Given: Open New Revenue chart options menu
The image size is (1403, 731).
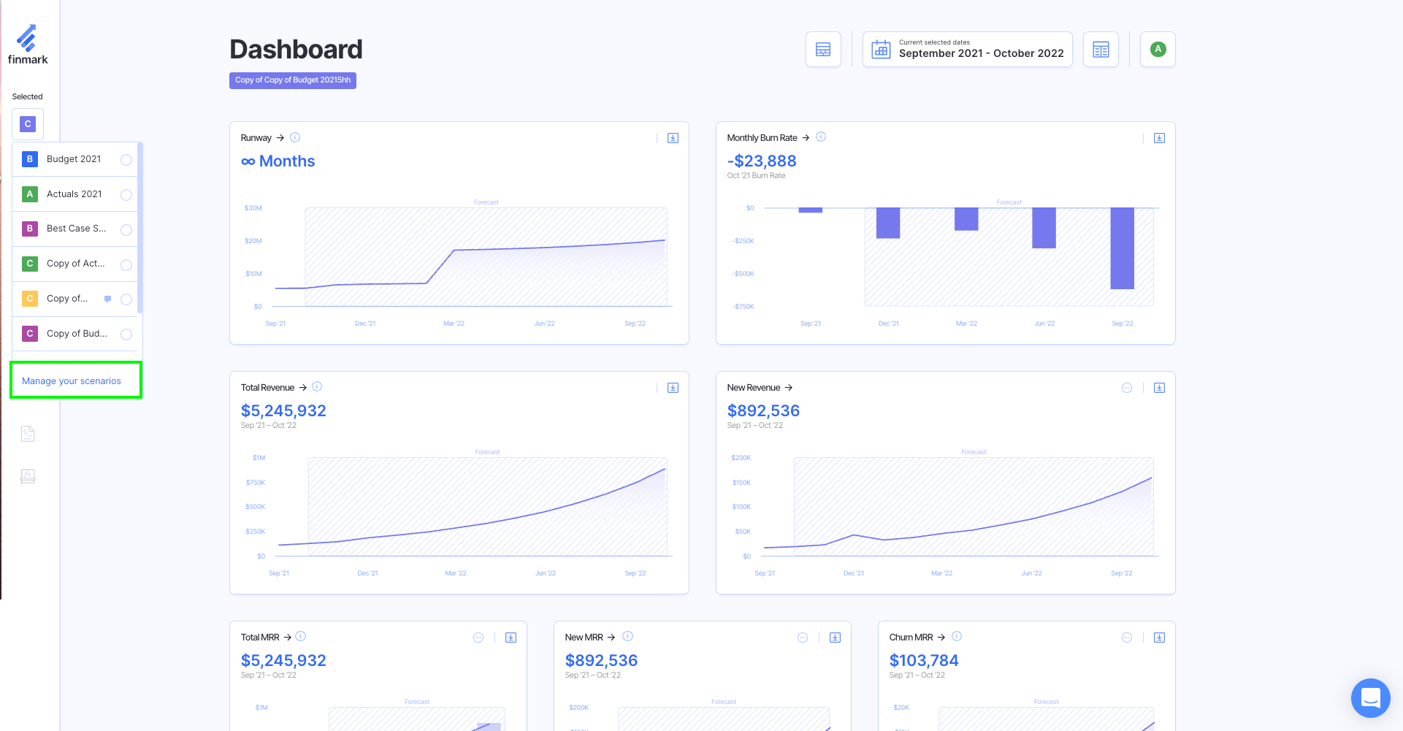Looking at the screenshot, I should click(1127, 388).
